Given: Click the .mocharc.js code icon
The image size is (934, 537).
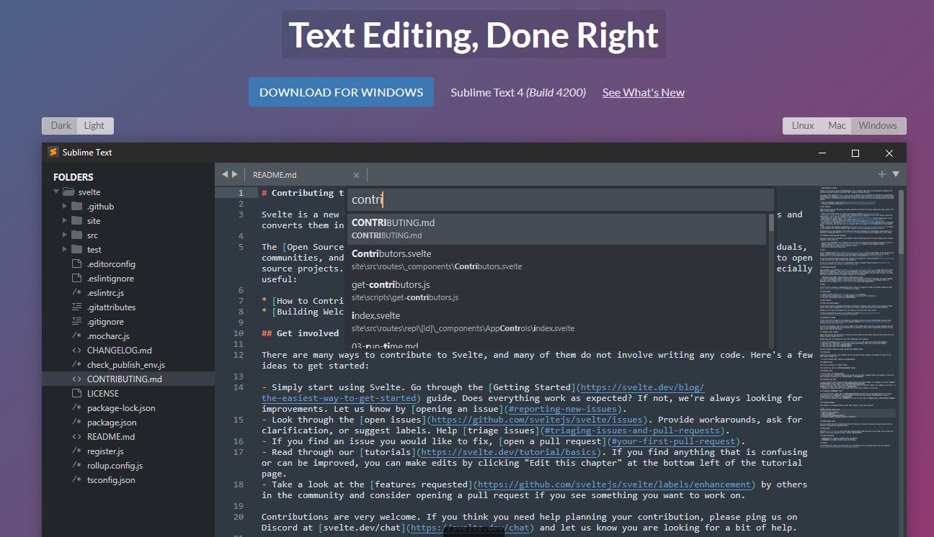Looking at the screenshot, I should tap(77, 336).
